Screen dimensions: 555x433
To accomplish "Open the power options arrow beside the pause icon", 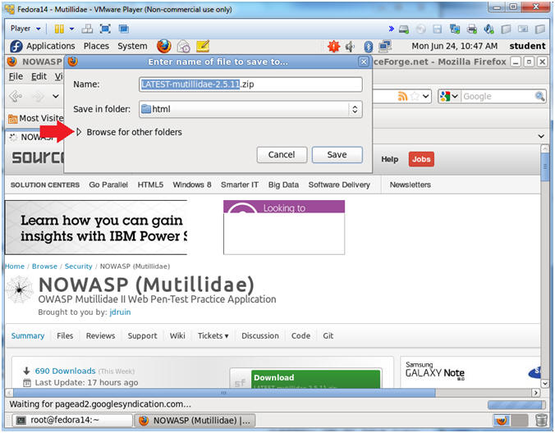I will click(71, 29).
